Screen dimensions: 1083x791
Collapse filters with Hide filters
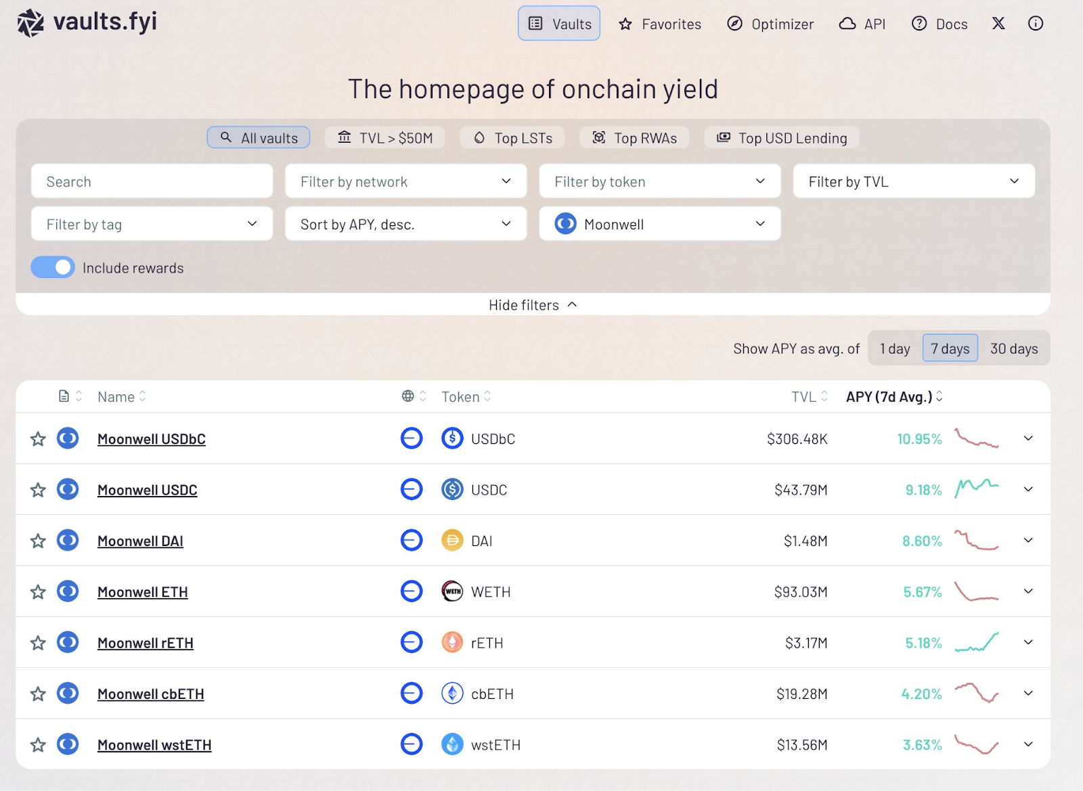point(533,305)
